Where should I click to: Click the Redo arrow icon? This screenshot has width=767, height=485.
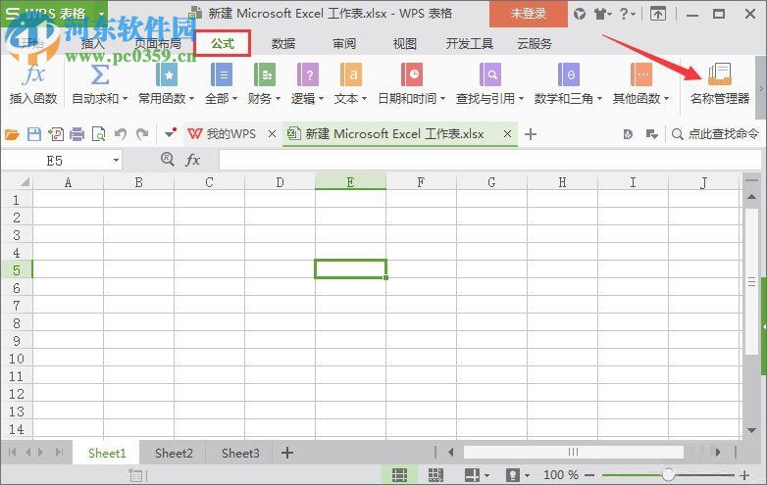coord(142,134)
